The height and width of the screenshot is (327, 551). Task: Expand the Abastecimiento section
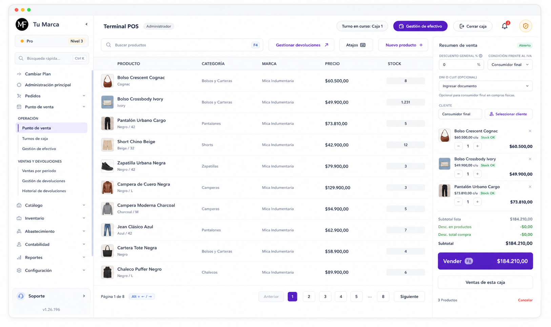(x=84, y=231)
